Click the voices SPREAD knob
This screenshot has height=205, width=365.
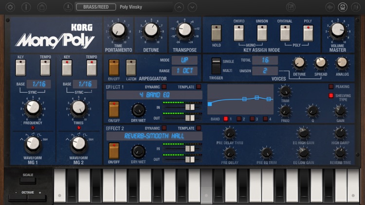click(x=321, y=64)
